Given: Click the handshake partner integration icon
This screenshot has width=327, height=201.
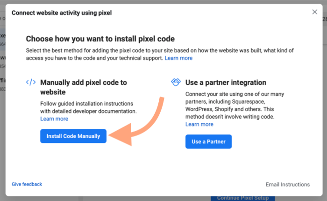Looking at the screenshot, I should tap(176, 82).
